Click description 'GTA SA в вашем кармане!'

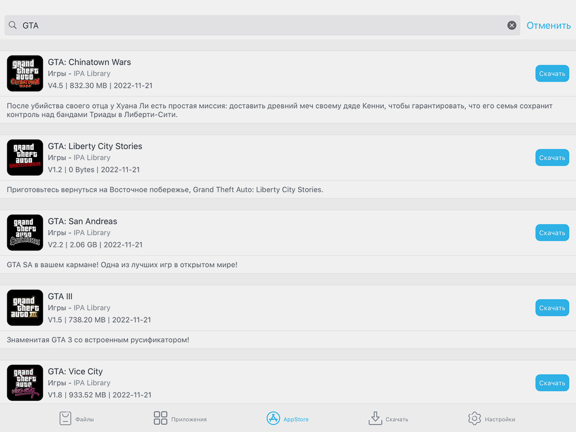point(122,264)
